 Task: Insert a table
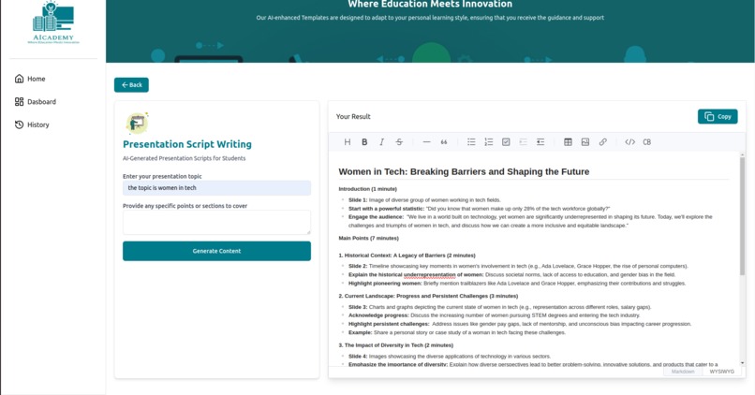pos(569,142)
